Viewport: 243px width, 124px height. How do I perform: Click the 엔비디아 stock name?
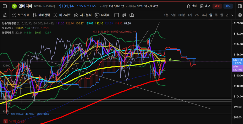[x=25, y=6]
